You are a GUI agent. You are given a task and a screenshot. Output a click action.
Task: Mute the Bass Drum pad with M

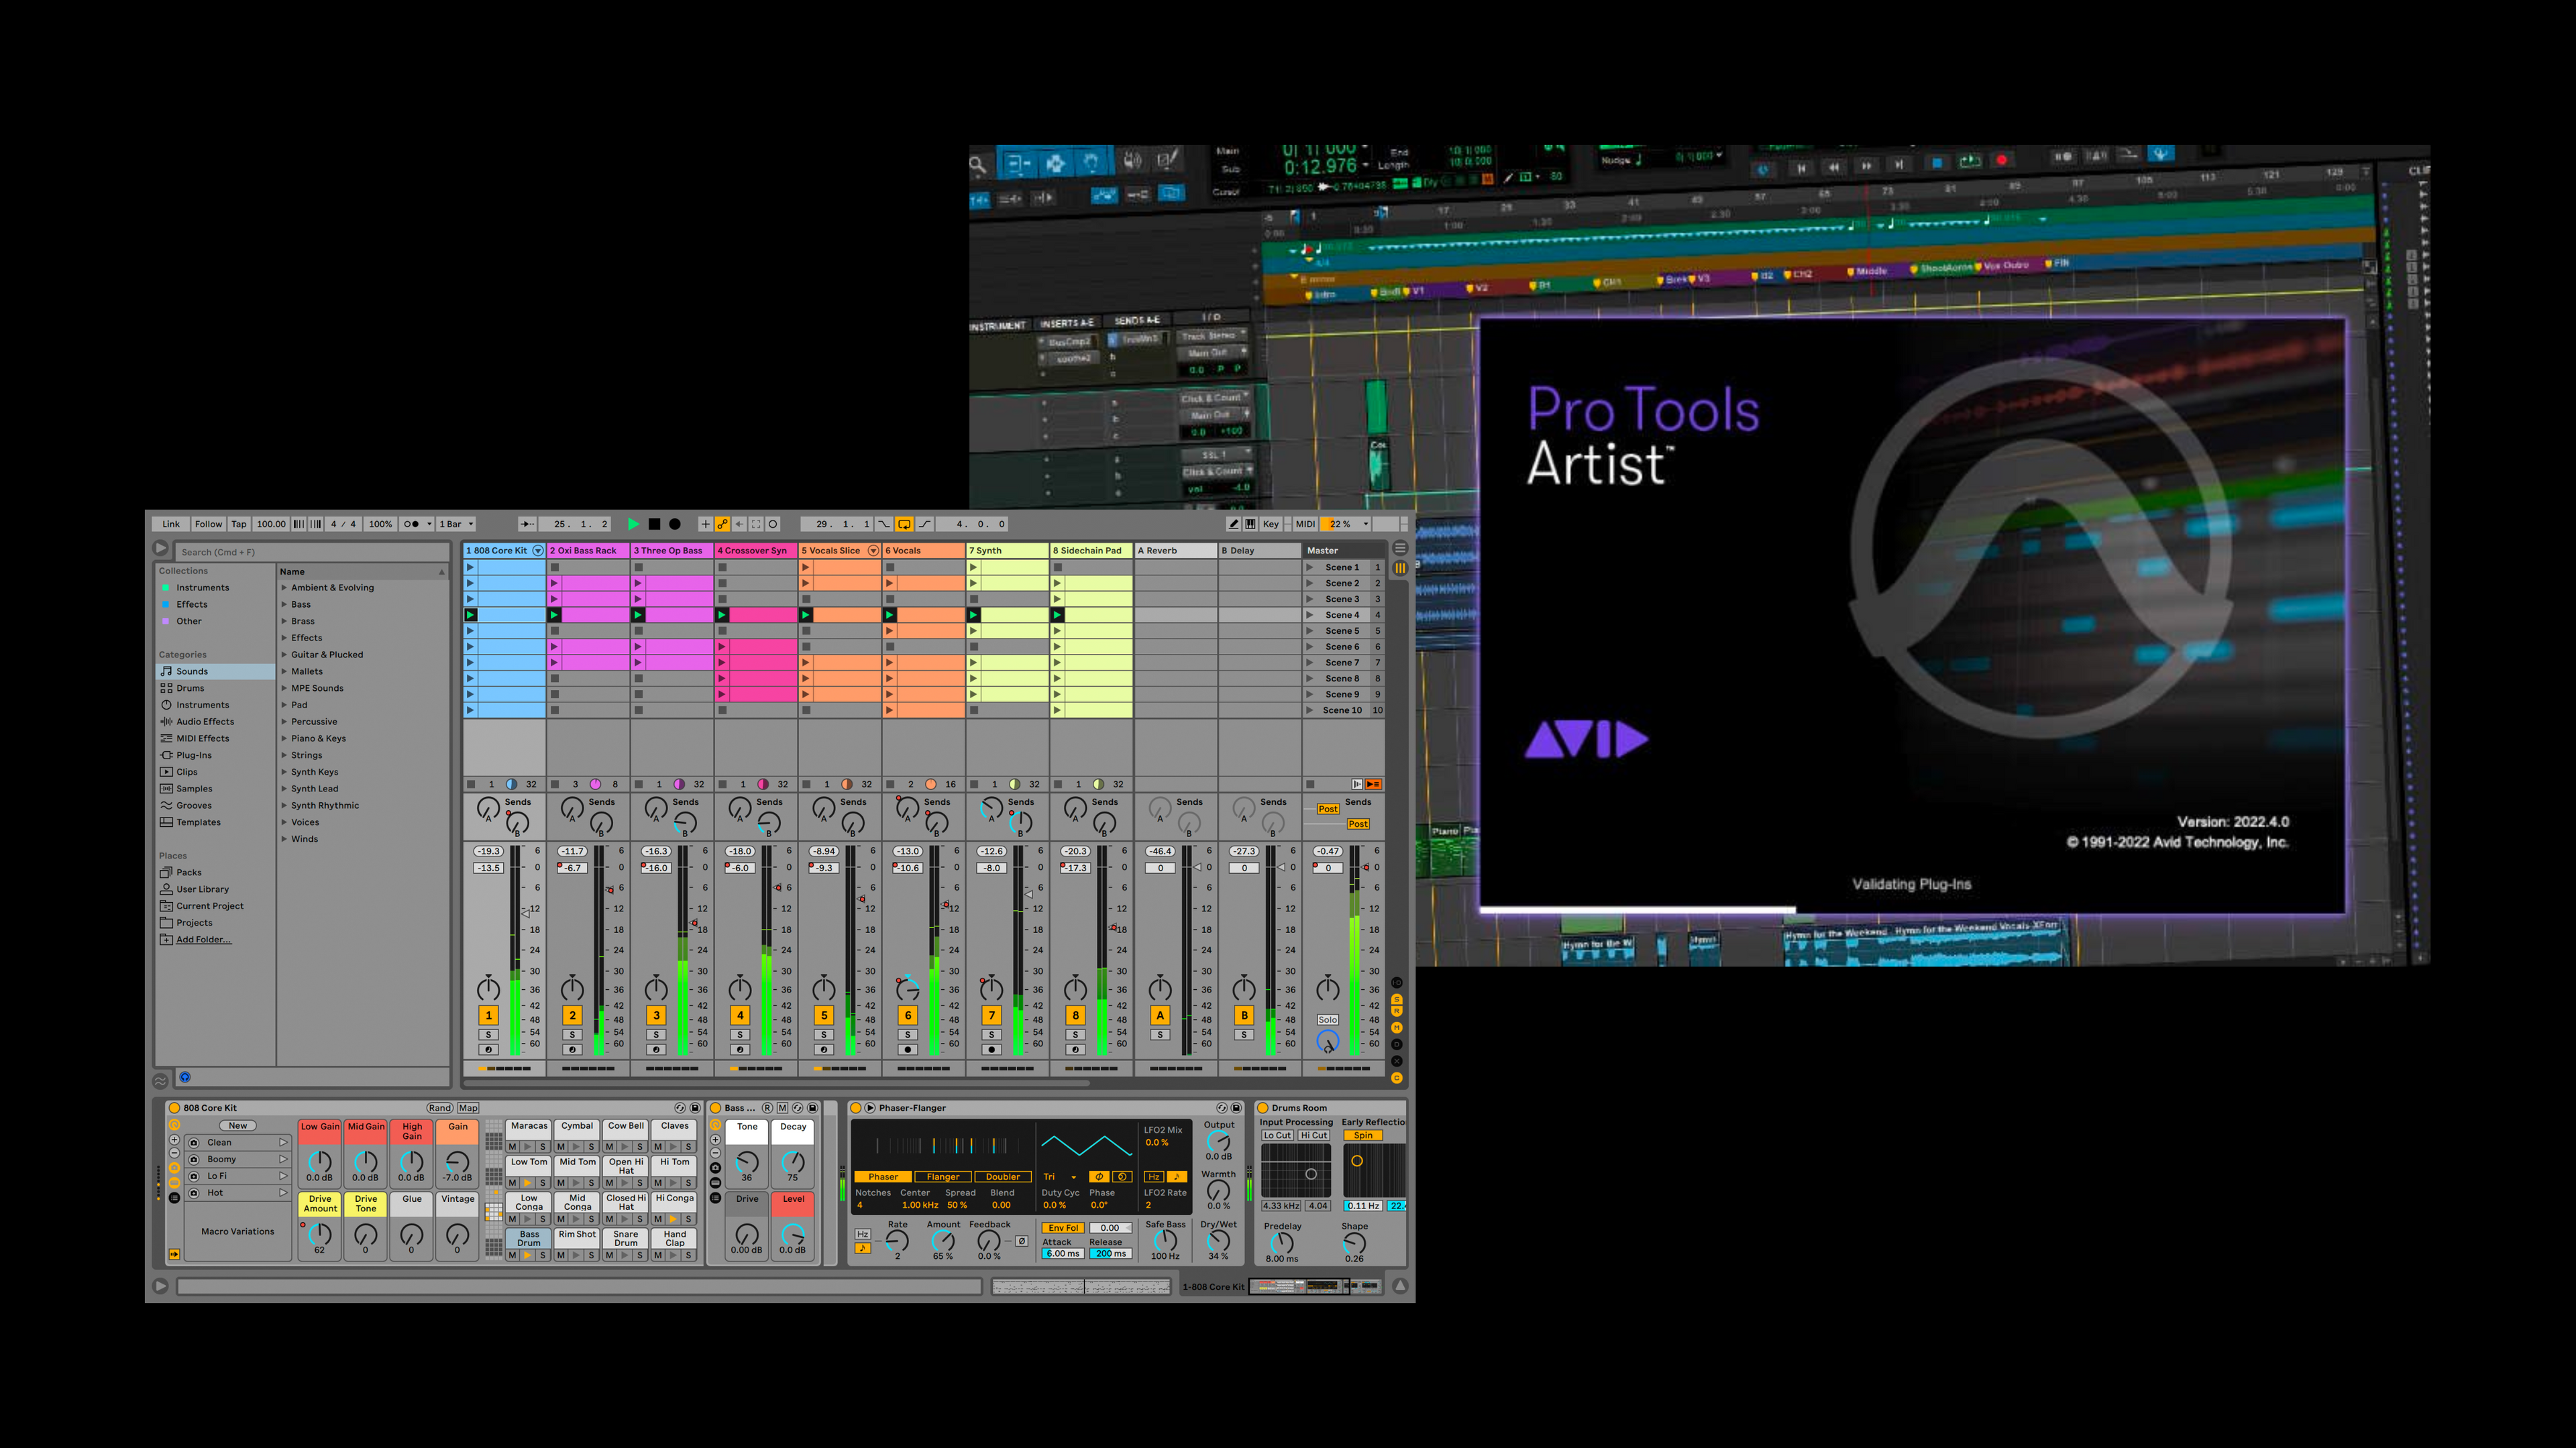(x=513, y=1255)
